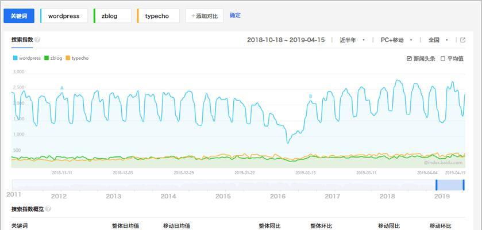Enable the 平均值 checkbox
Image resolution: width=482 pixels, height=230 pixels.
(443, 59)
